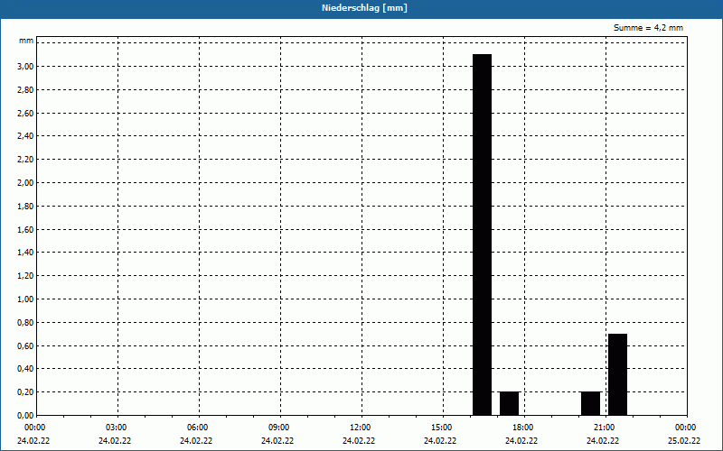Click the 2,80 y-axis value

click(x=25, y=89)
